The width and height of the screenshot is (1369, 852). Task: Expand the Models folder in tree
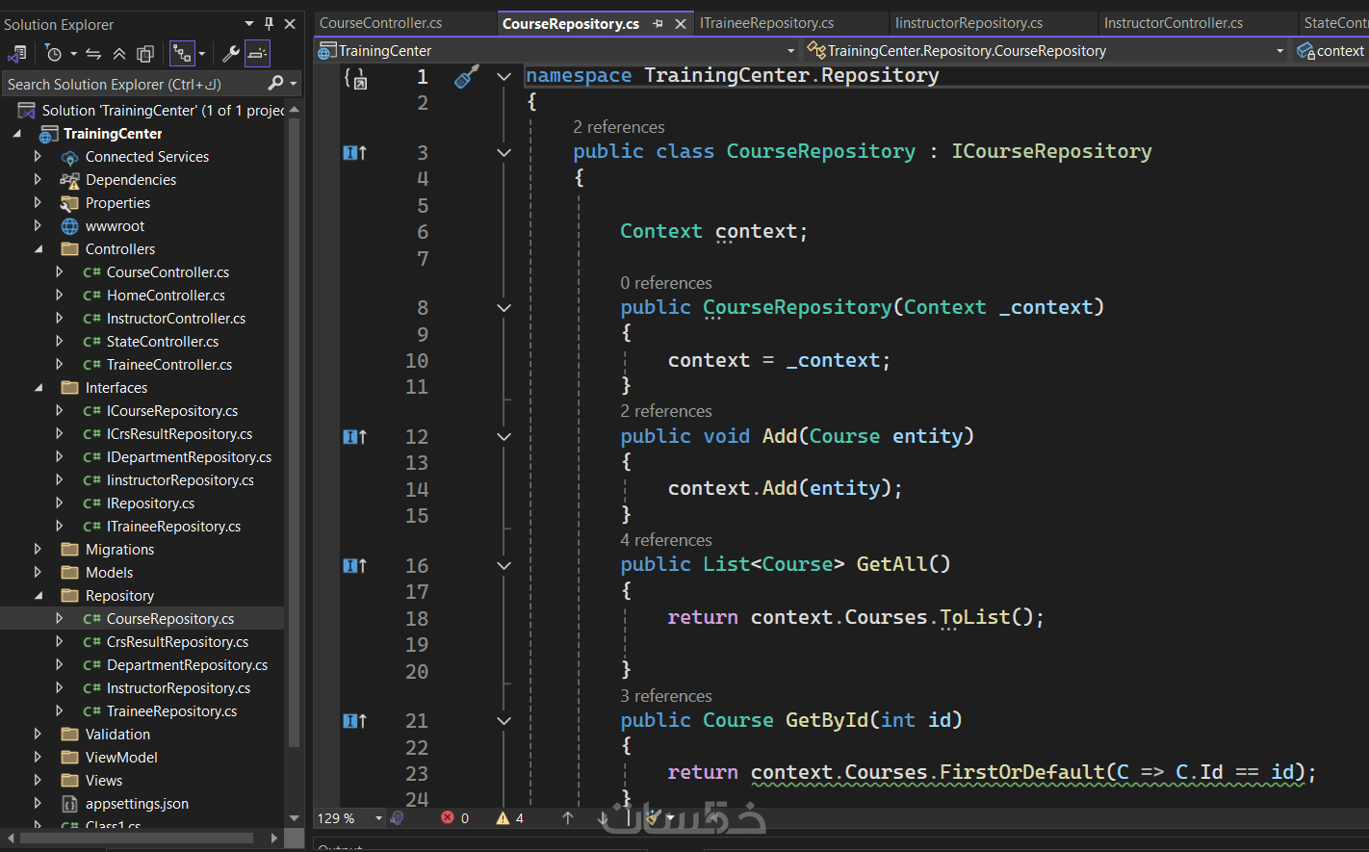click(x=38, y=573)
